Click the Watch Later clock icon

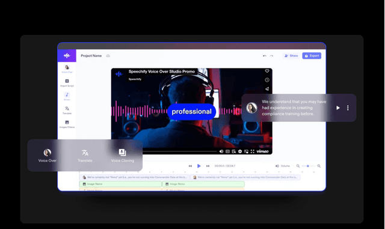(x=267, y=80)
